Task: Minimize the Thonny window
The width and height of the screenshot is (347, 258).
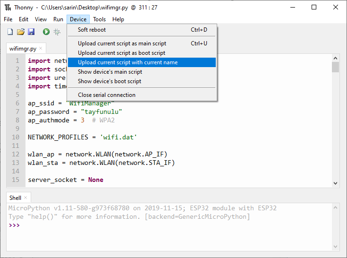Action: (293, 7)
